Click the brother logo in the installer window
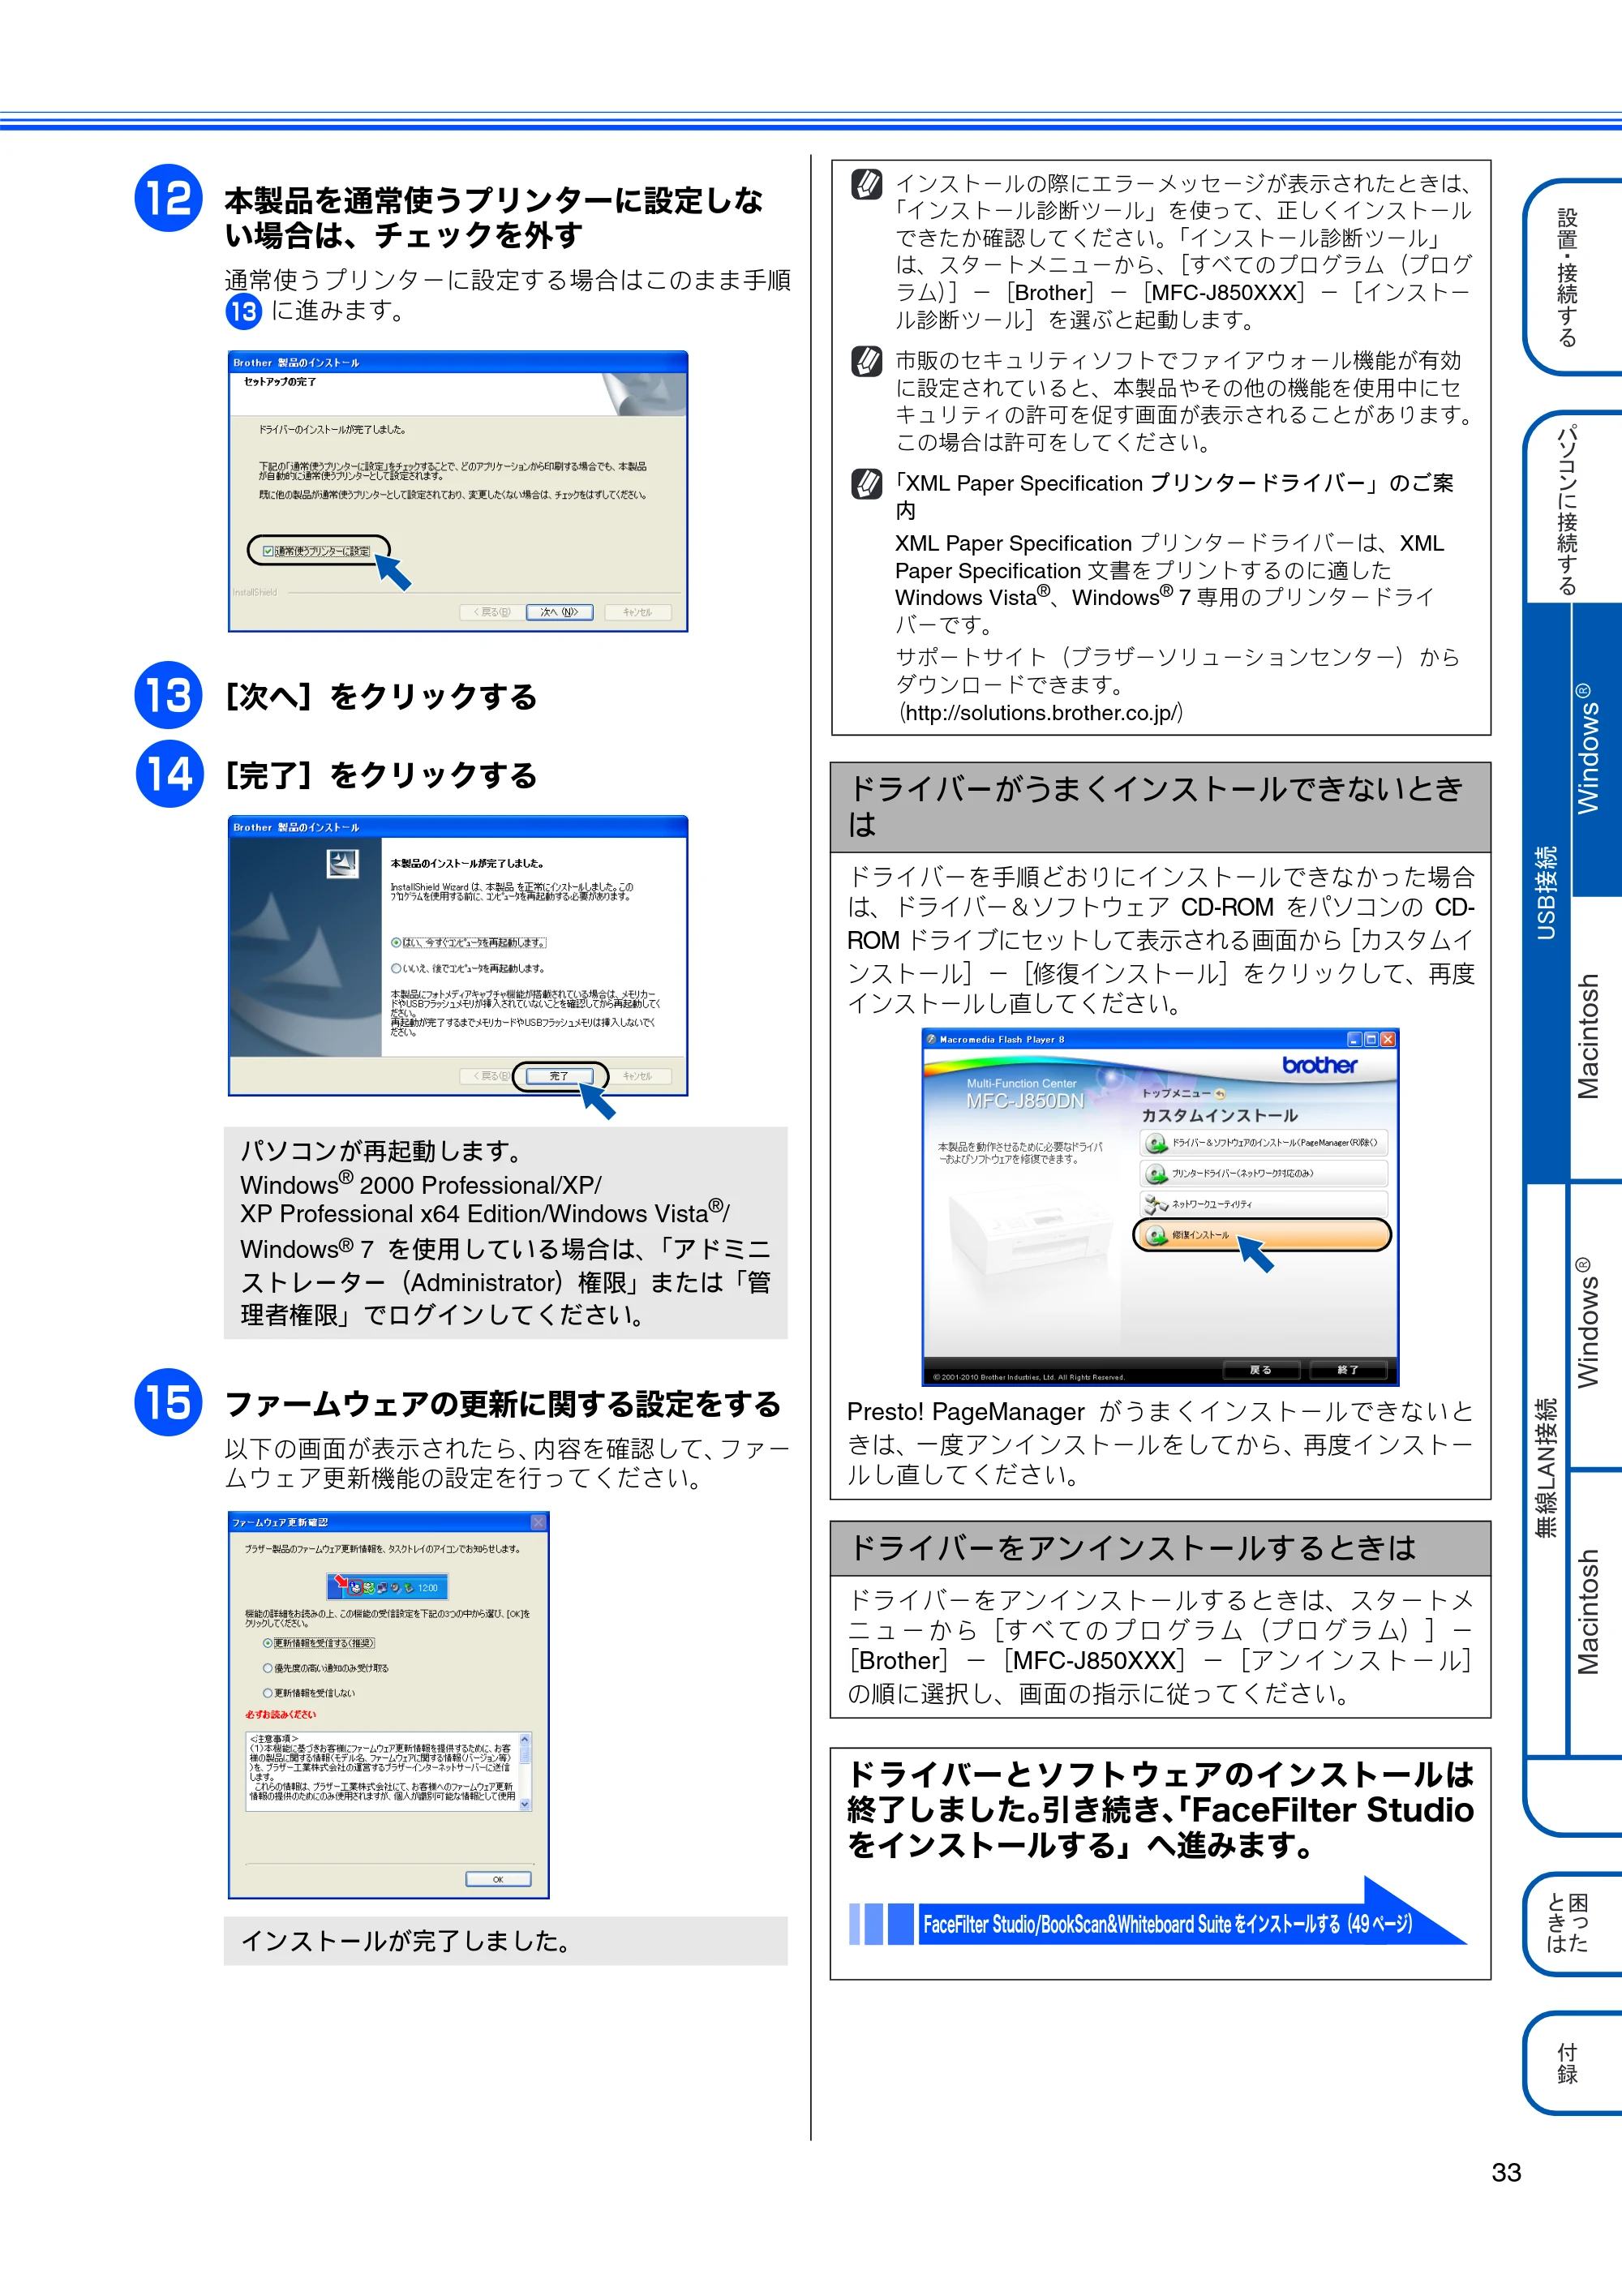Viewport: 1622px width, 2296px height. (1320, 1065)
